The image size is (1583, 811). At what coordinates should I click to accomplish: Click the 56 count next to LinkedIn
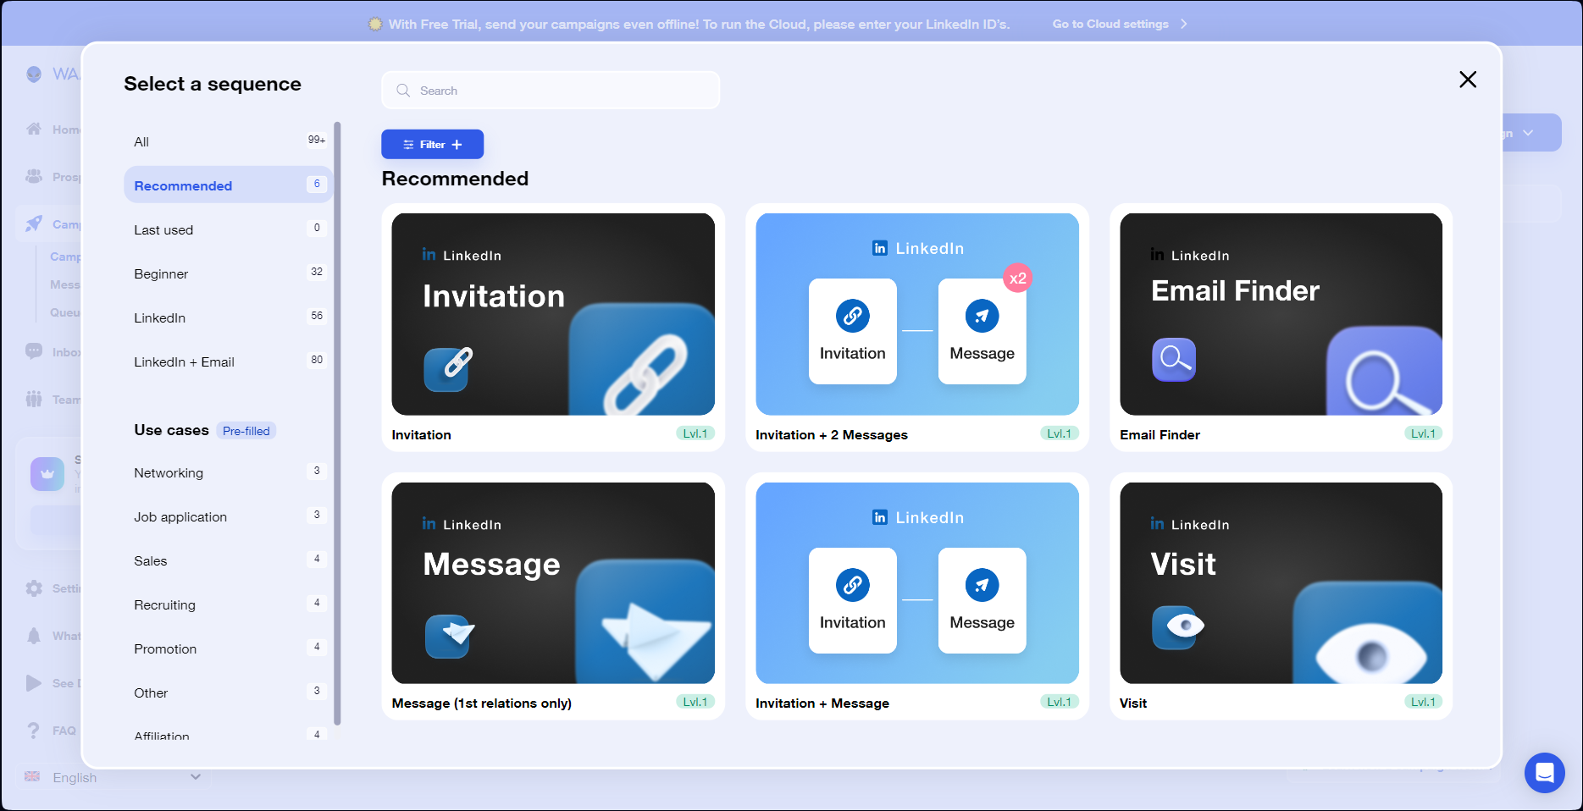click(x=317, y=316)
